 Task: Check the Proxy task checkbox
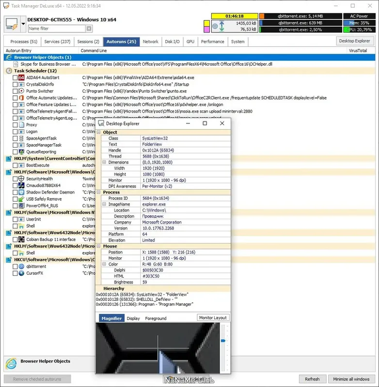(15, 125)
